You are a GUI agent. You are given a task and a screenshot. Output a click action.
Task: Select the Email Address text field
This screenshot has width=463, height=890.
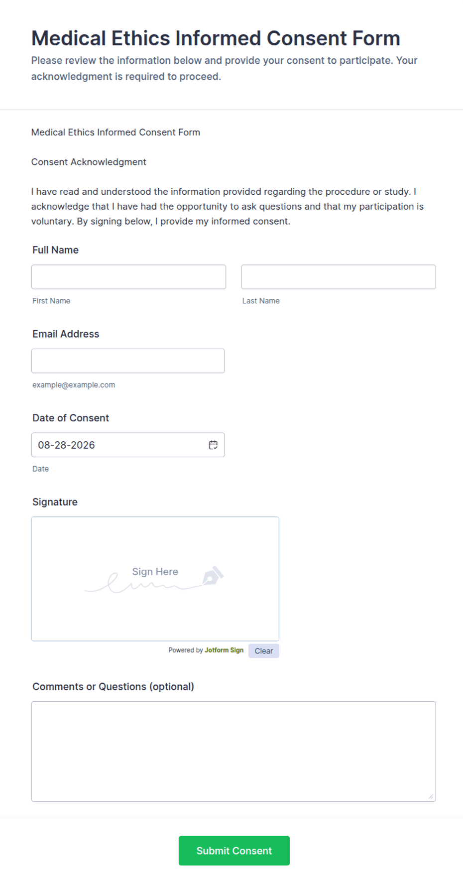coord(128,361)
